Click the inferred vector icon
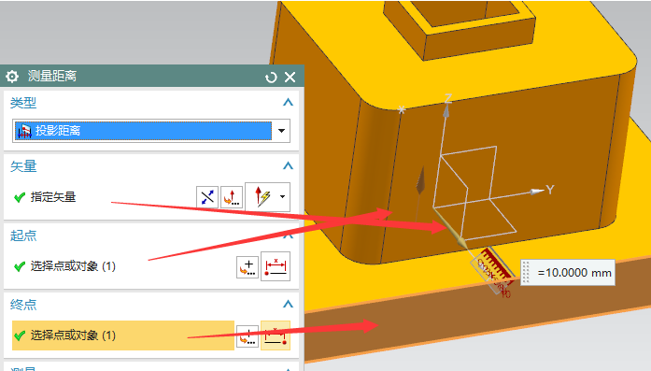The width and height of the screenshot is (651, 371). (262, 196)
